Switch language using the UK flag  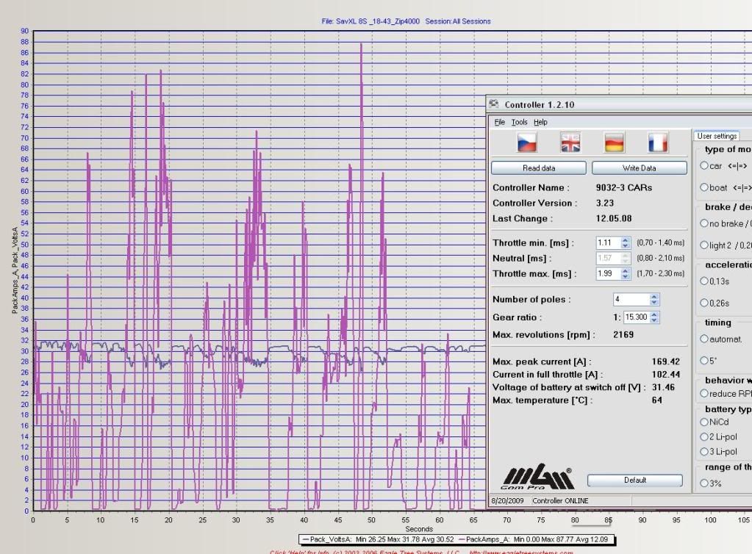[x=570, y=143]
